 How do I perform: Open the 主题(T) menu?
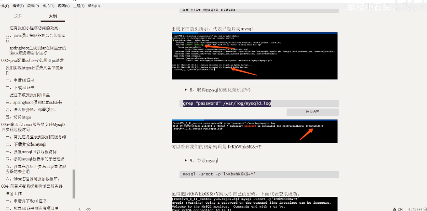point(79,6)
